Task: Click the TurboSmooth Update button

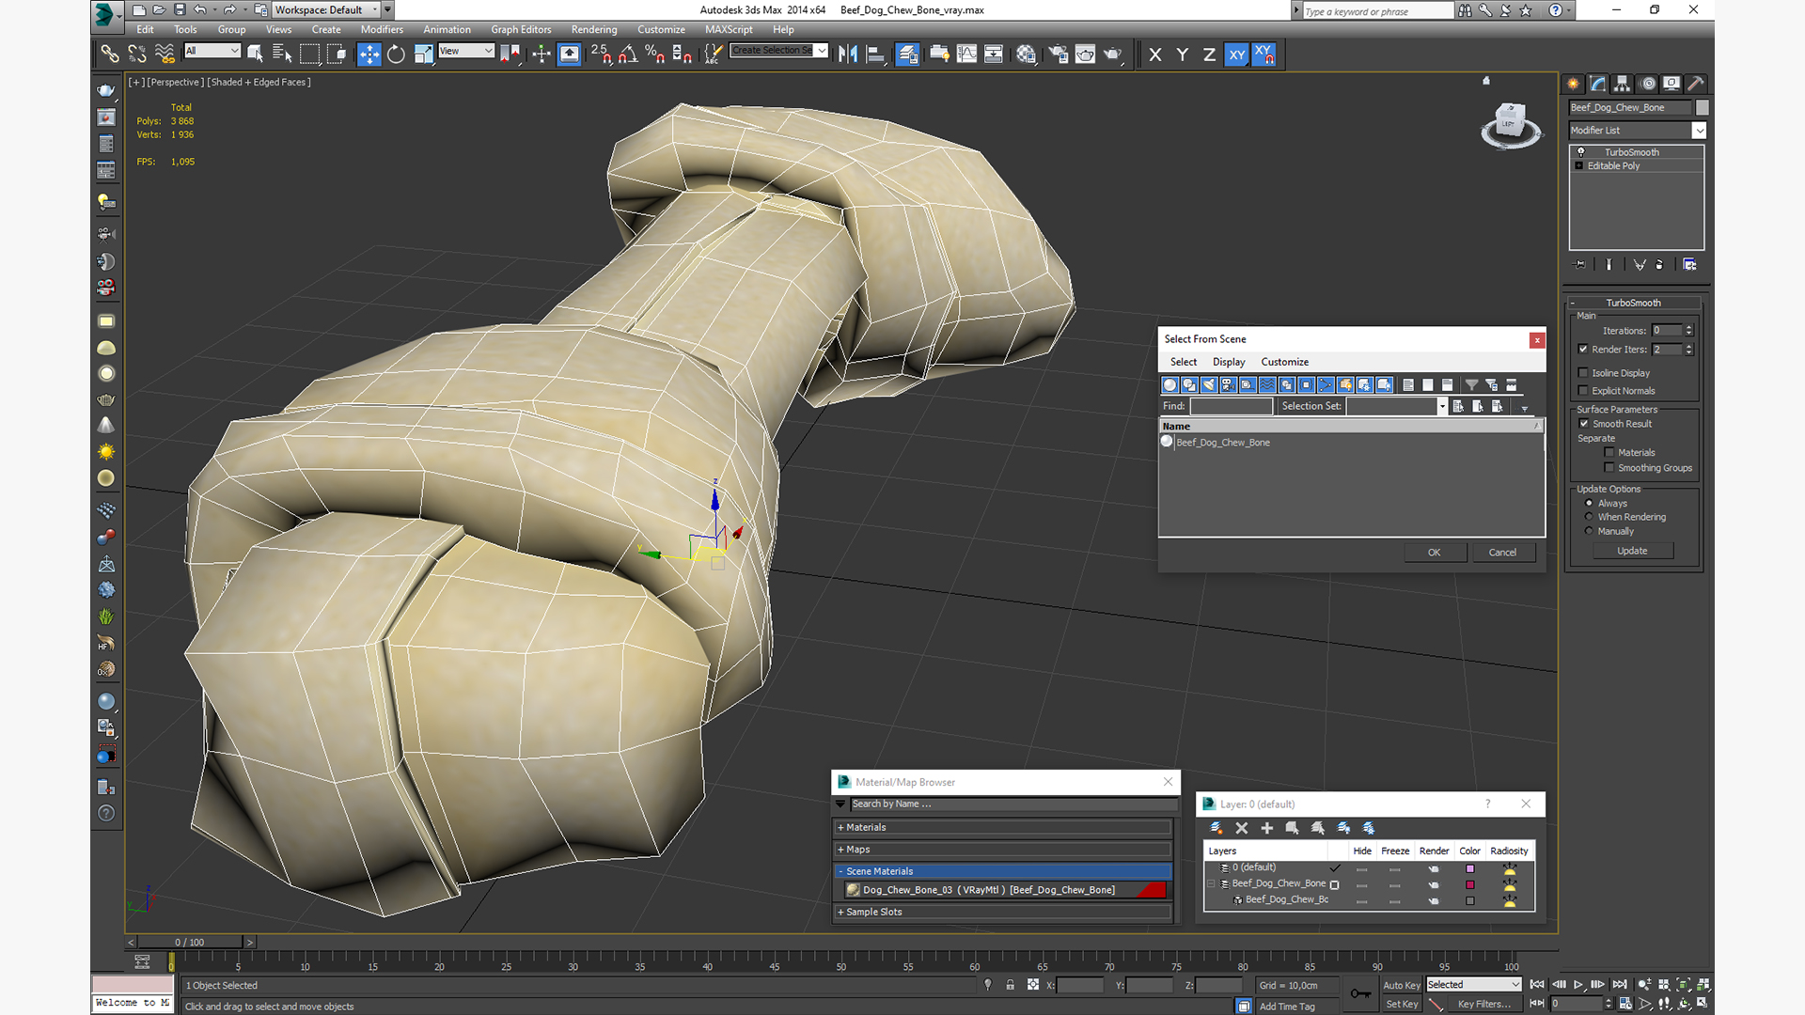Action: pyautogui.click(x=1632, y=551)
